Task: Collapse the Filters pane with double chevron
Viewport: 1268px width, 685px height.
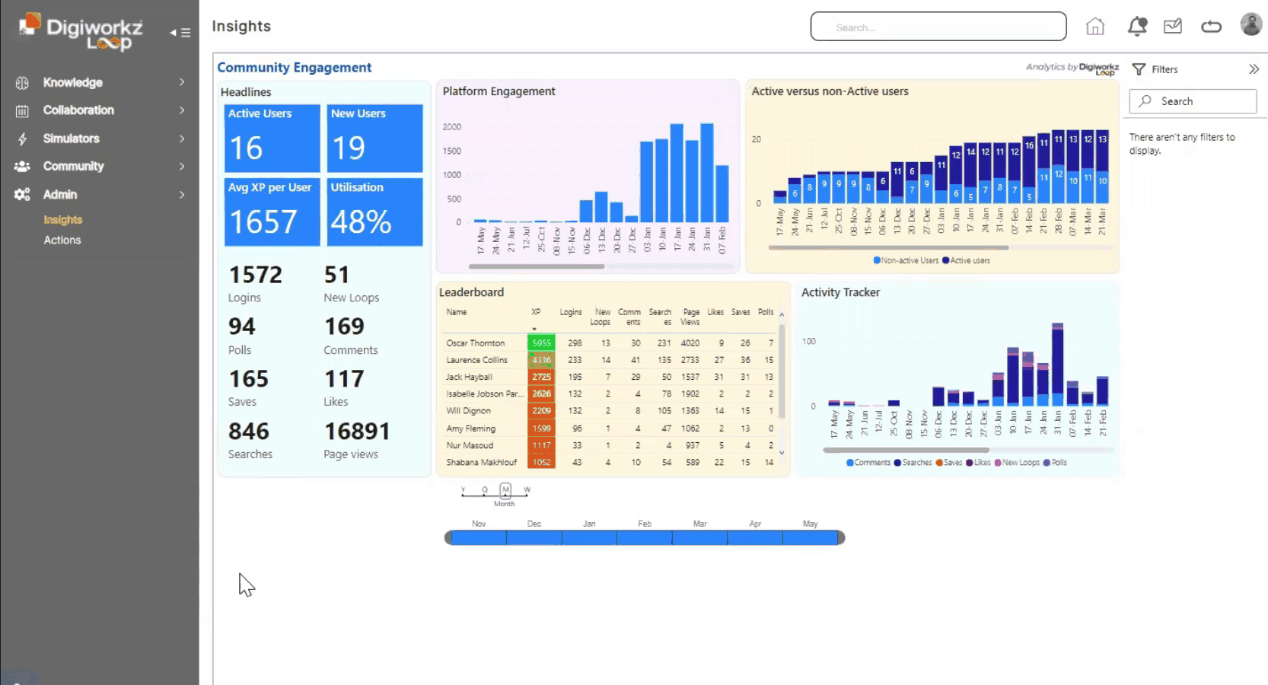Action: pos(1254,69)
